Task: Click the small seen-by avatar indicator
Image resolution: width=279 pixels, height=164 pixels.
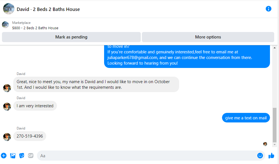Action: point(265,144)
